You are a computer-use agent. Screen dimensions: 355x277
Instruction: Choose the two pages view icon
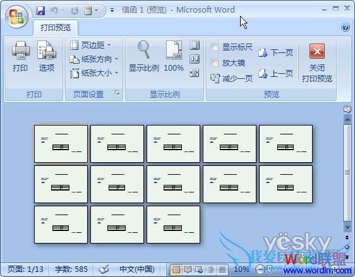(195, 59)
